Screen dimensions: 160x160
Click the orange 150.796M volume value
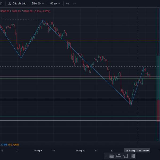pos(13,145)
